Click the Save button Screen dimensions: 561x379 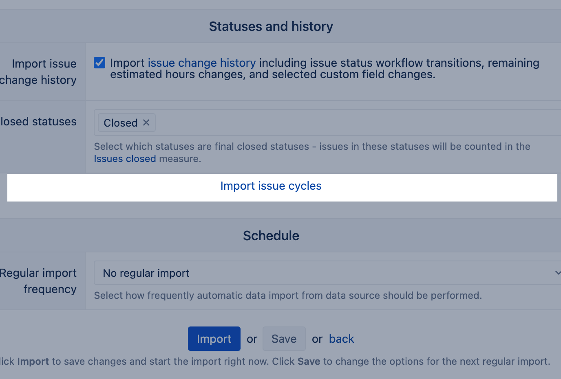point(284,339)
